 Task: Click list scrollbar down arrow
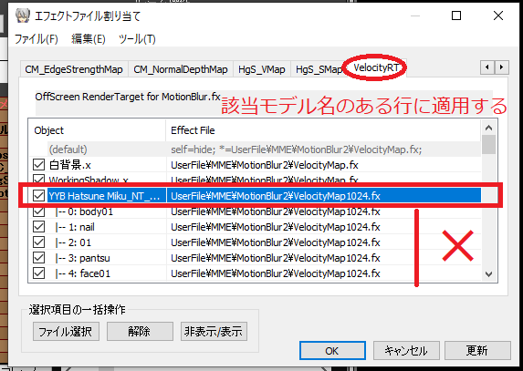pos(489,274)
